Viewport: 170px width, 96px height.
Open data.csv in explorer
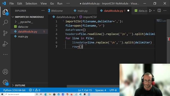tap(23, 27)
